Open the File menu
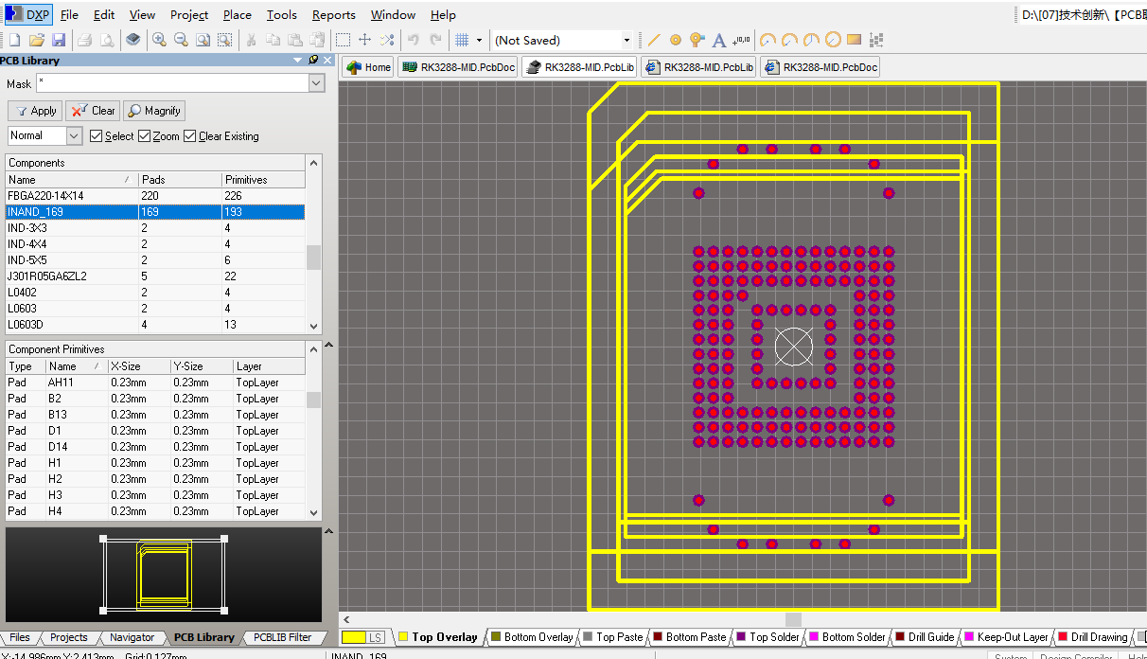The height and width of the screenshot is (659, 1147). coord(69,14)
